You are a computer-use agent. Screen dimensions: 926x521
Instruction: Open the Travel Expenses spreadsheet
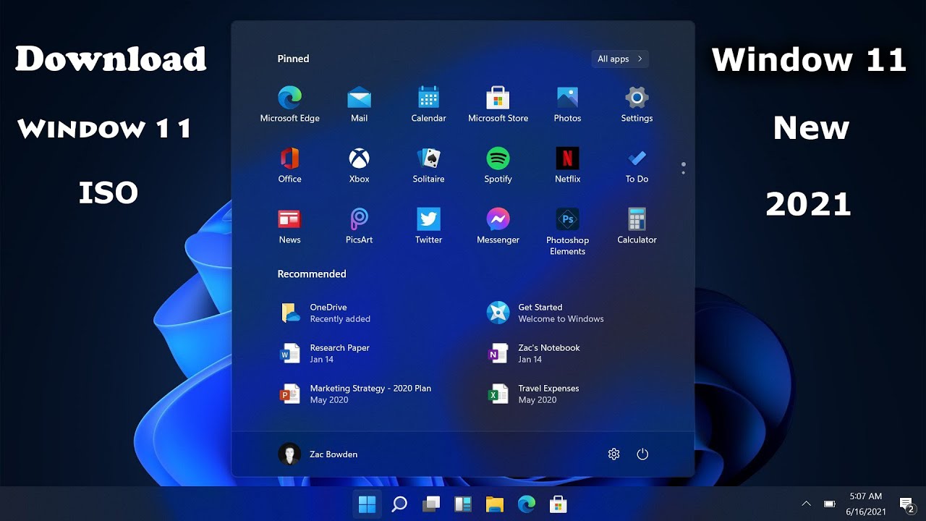click(x=533, y=394)
